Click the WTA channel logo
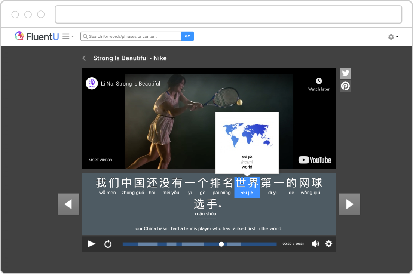This screenshot has width=413, height=274. coord(92,83)
